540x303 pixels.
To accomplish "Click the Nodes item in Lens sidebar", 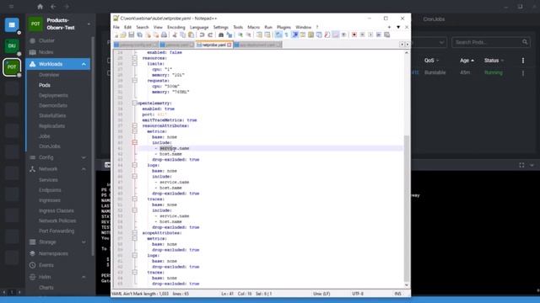I will (46, 52).
